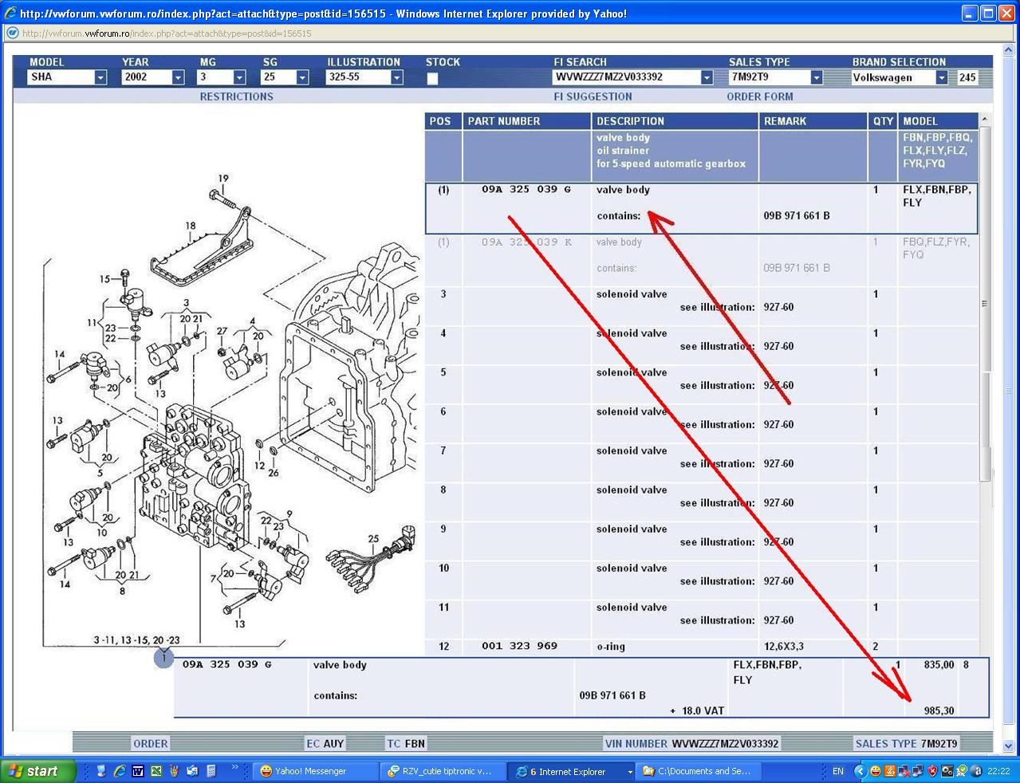
Task: Show hidden system tray icons arrow
Action: [860, 771]
